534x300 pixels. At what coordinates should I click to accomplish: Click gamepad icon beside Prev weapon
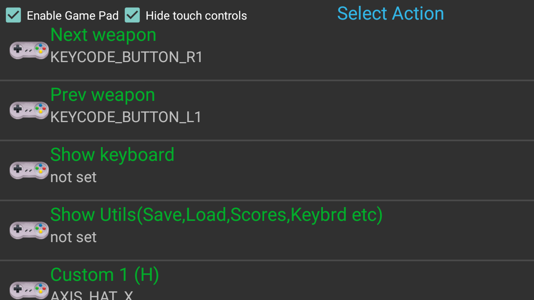click(29, 110)
